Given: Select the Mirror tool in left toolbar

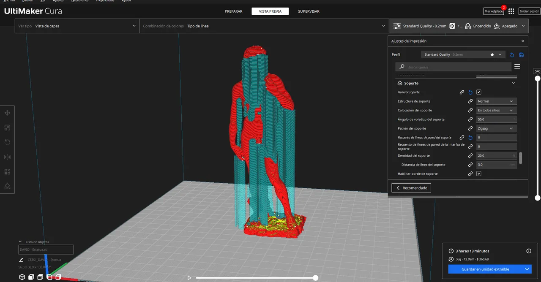Looking at the screenshot, I should (7, 157).
